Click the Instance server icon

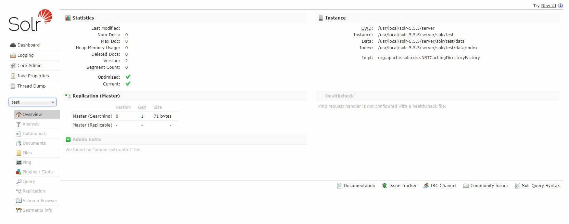(321, 18)
